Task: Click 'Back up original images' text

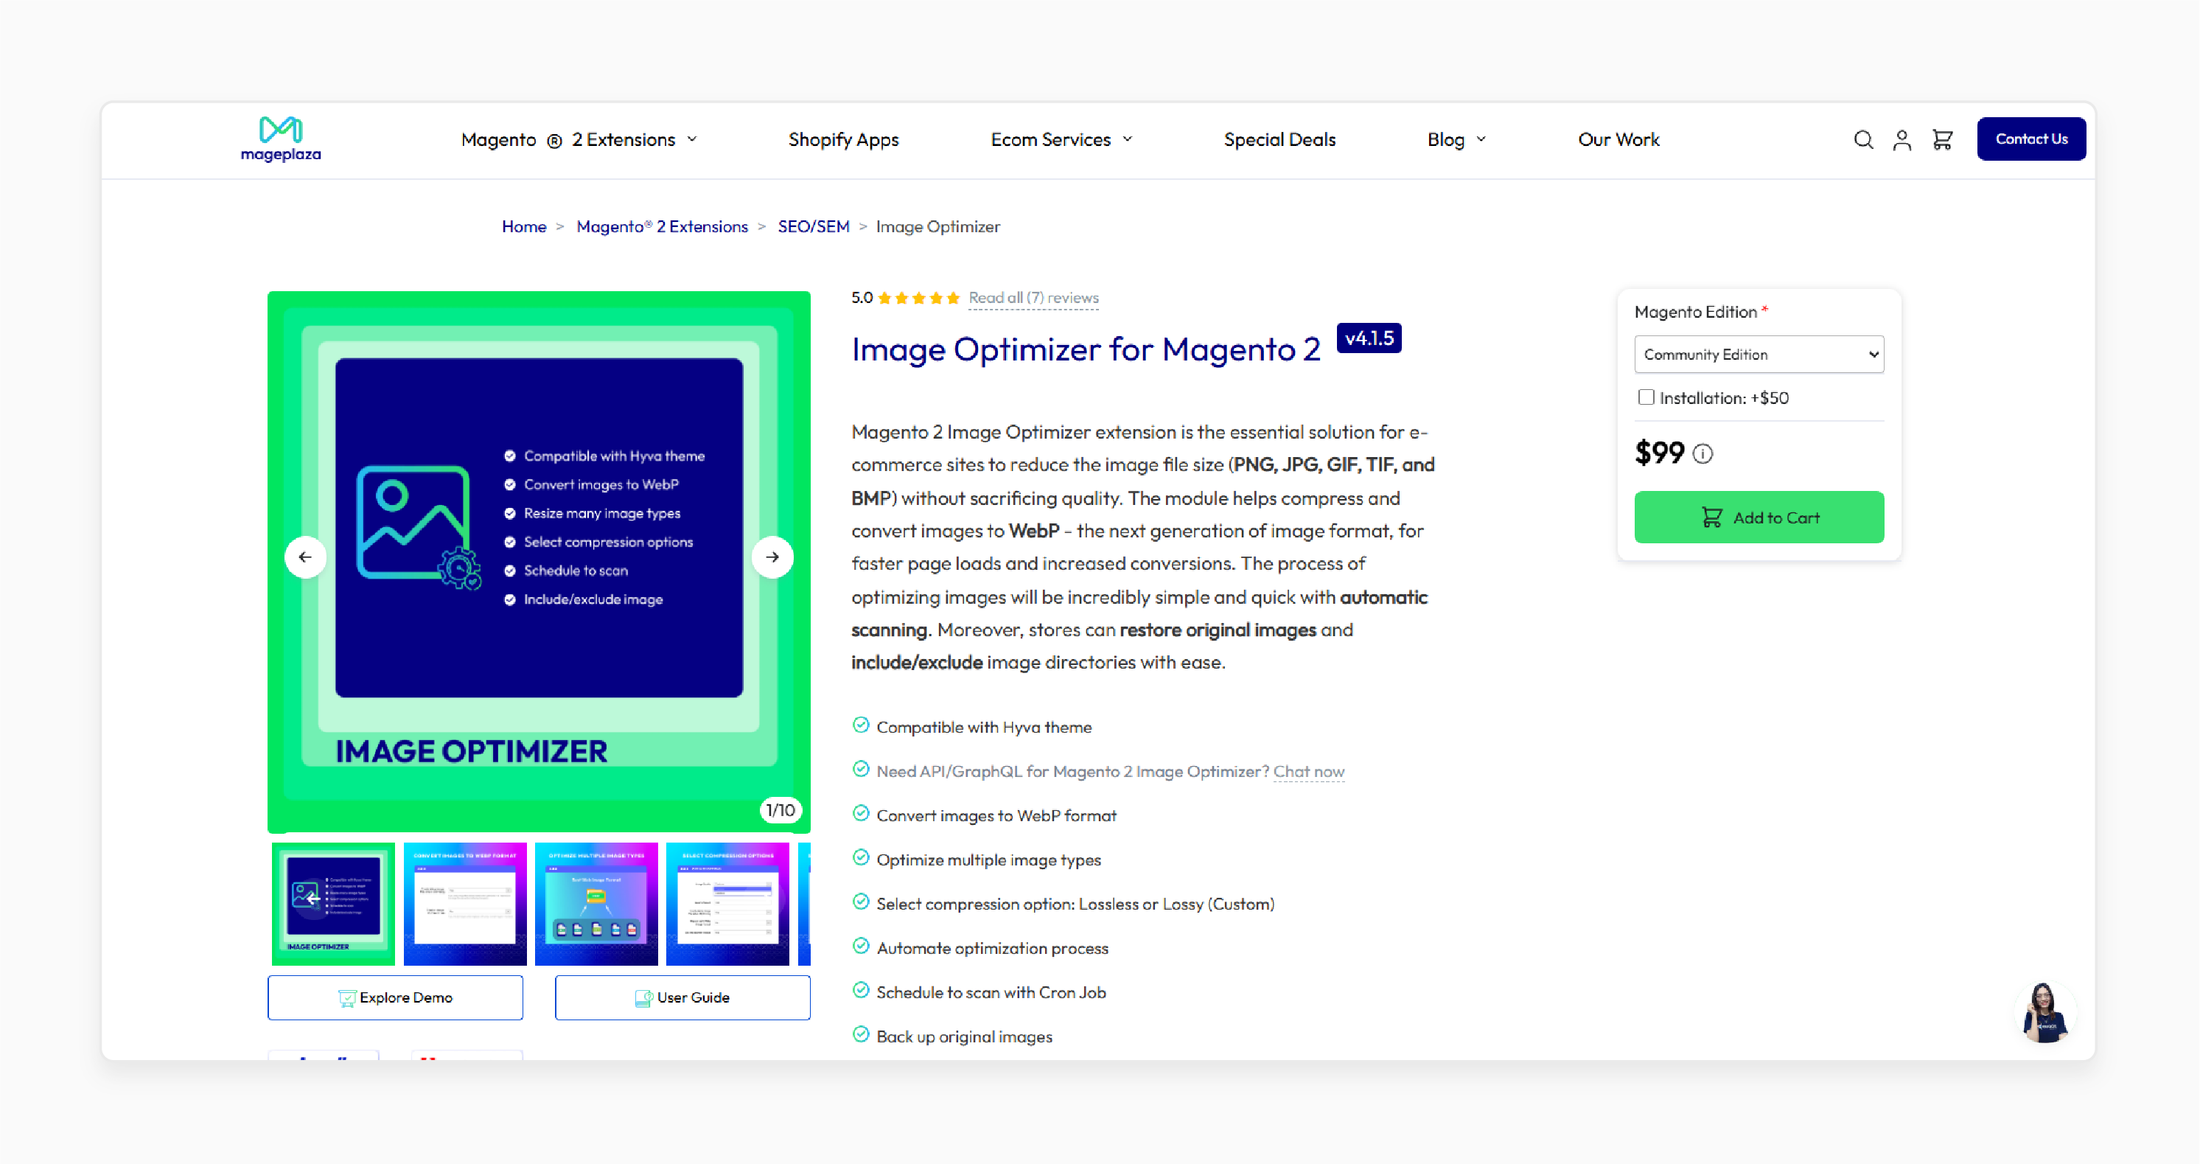Action: click(x=964, y=1036)
